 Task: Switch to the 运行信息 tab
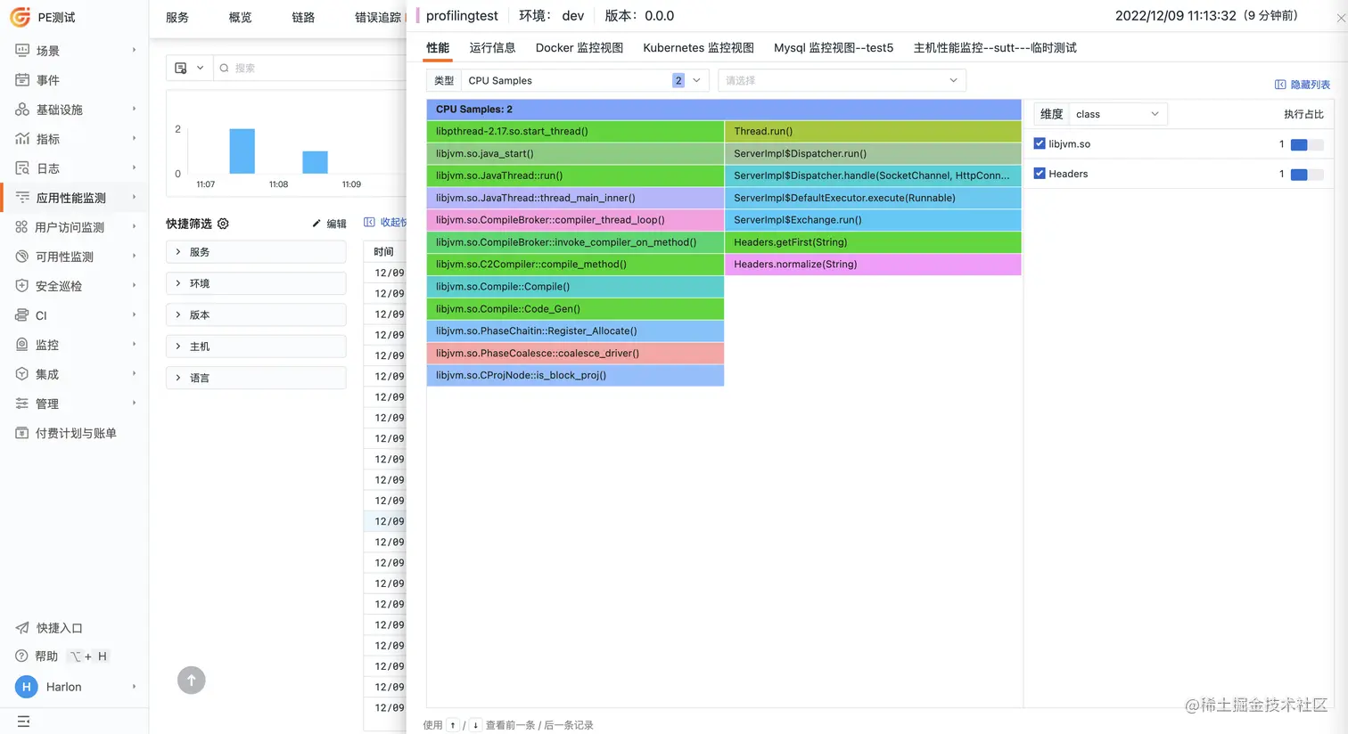(492, 48)
